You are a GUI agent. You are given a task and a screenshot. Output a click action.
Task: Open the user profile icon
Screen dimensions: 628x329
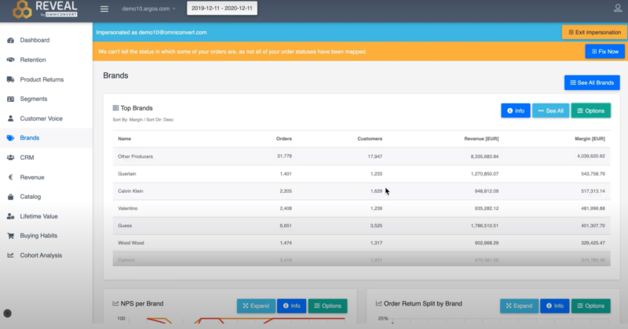(618, 8)
